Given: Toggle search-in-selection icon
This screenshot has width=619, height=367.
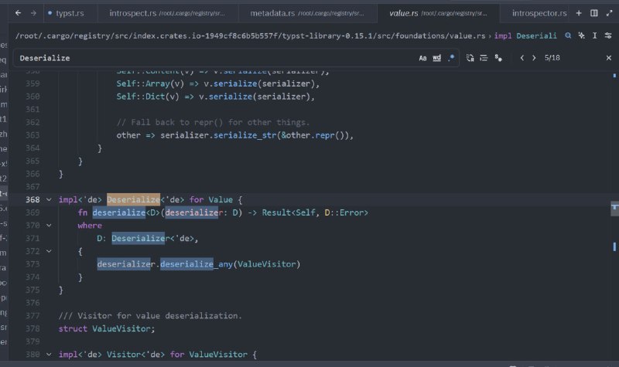Looking at the screenshot, I should pyautogui.click(x=484, y=58).
